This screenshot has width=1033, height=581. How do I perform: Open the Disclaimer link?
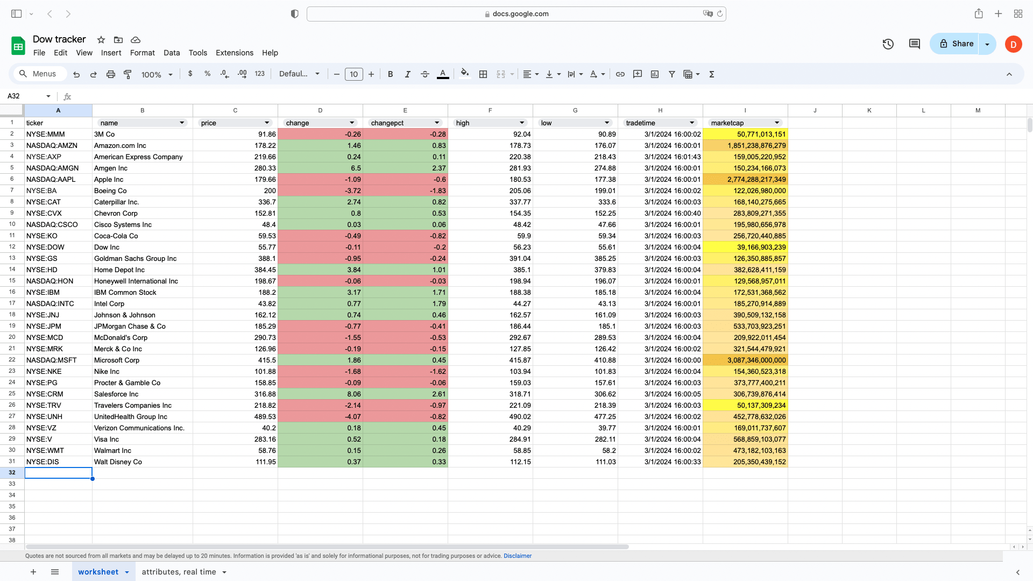click(x=517, y=556)
